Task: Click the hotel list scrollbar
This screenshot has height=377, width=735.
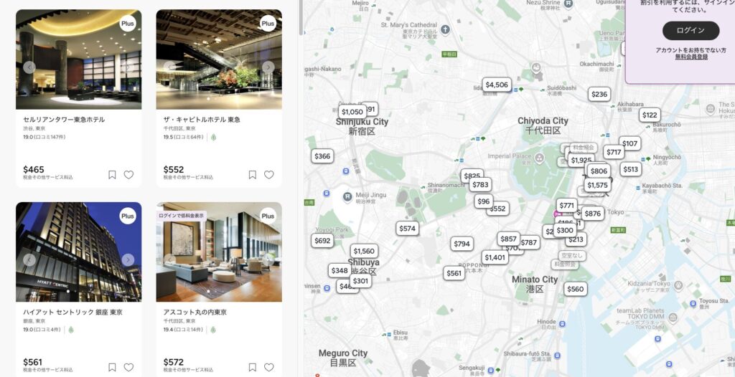Action: point(301,17)
